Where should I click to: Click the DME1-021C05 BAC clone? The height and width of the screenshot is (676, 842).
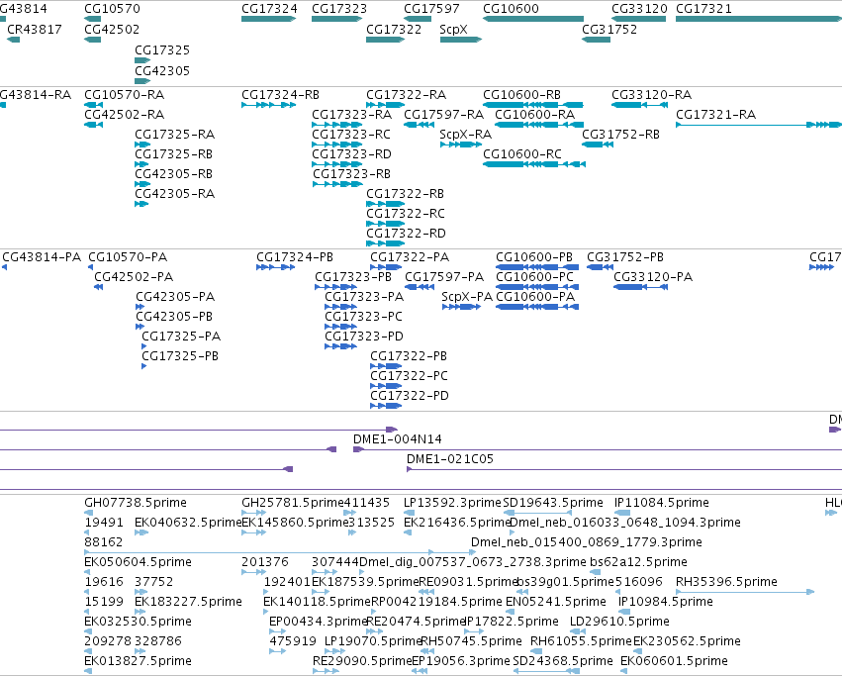click(624, 469)
